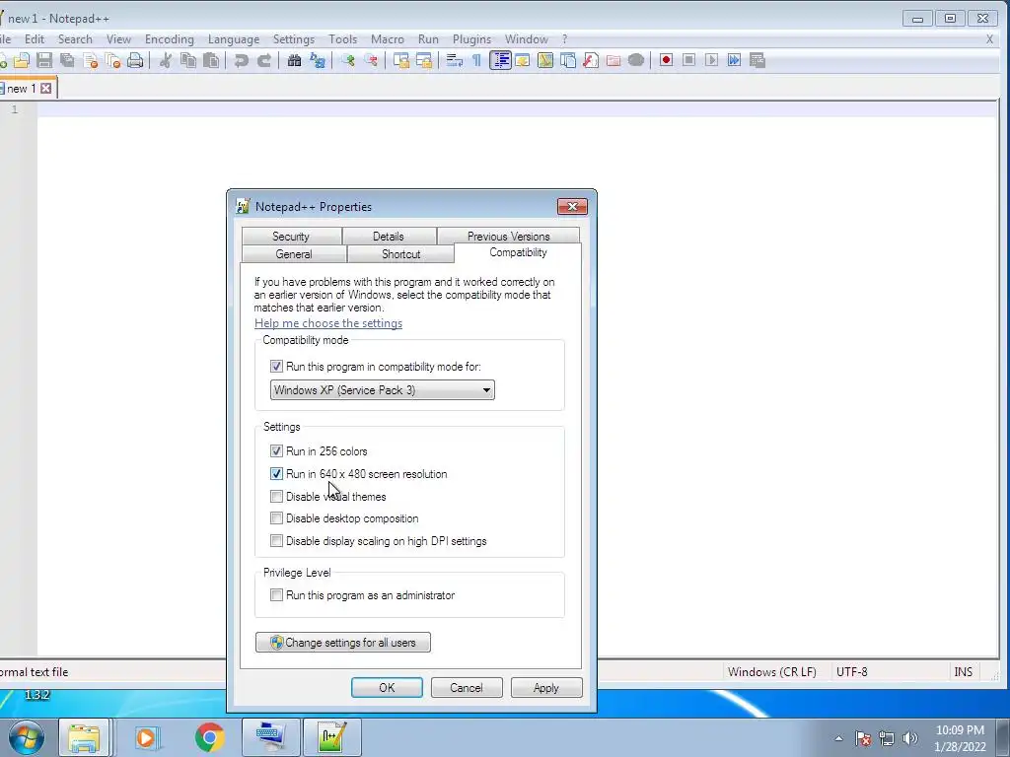Switch to the General tab

(x=294, y=254)
